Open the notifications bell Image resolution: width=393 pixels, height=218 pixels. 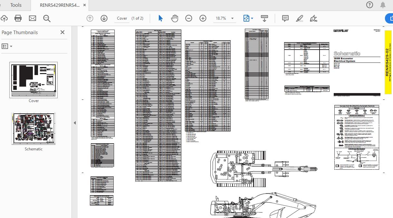point(383,5)
